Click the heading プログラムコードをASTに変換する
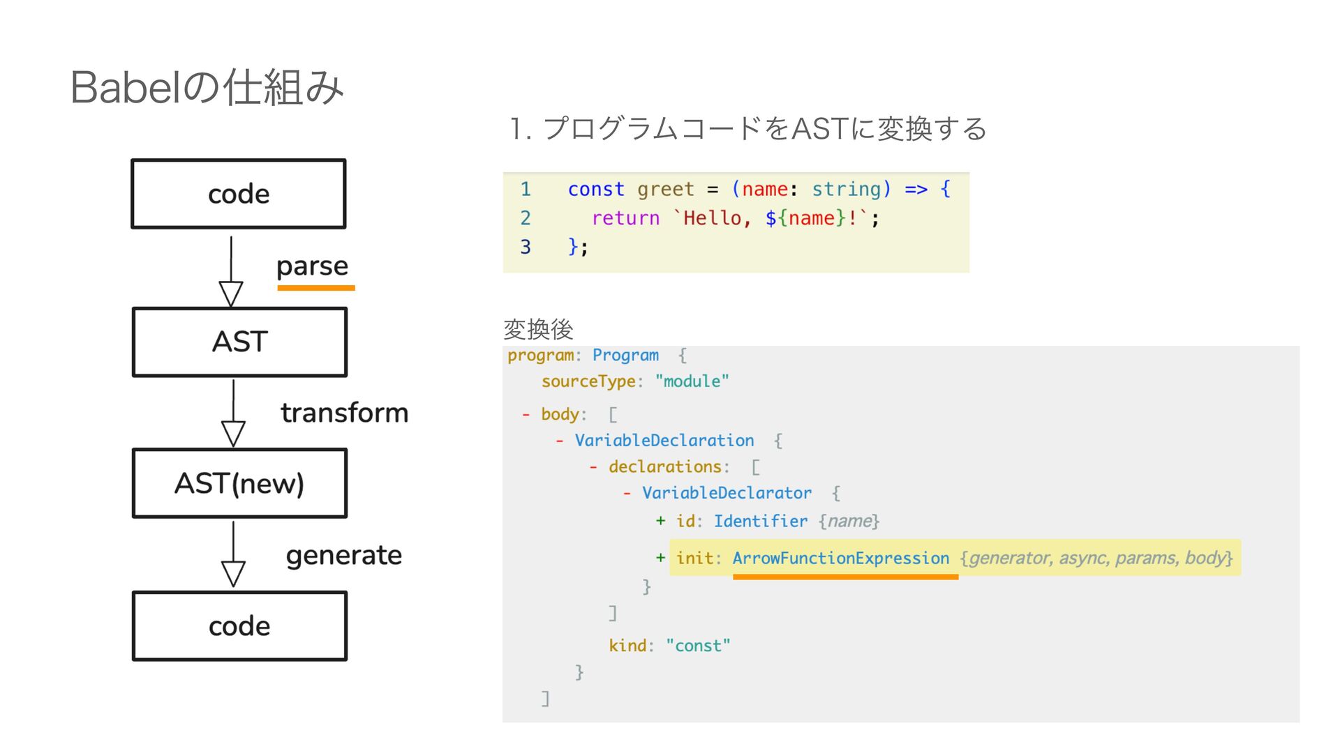This screenshot has width=1340, height=753. (764, 129)
